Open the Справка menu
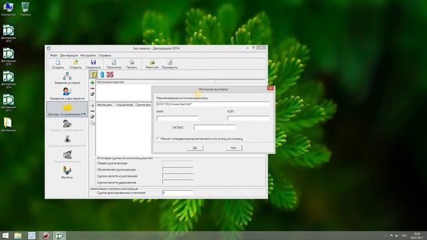Screen dimensions: 427x240 [105, 55]
